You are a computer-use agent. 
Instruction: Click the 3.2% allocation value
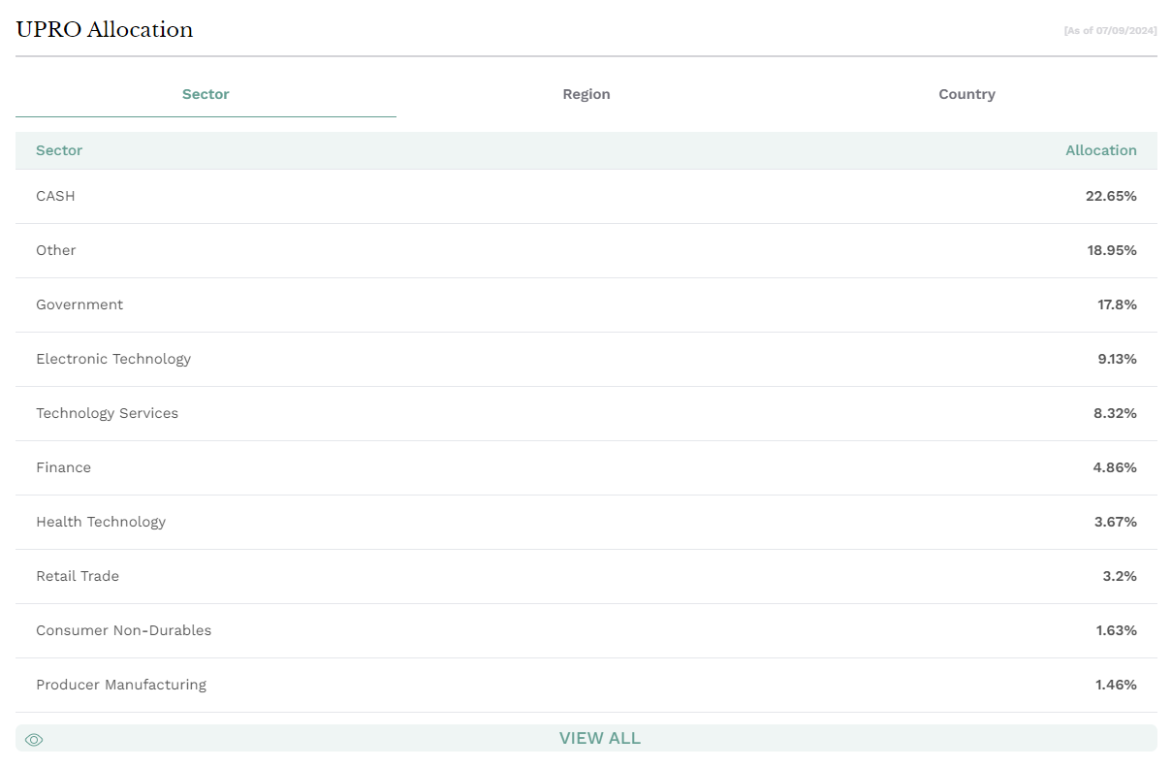[x=1120, y=576]
